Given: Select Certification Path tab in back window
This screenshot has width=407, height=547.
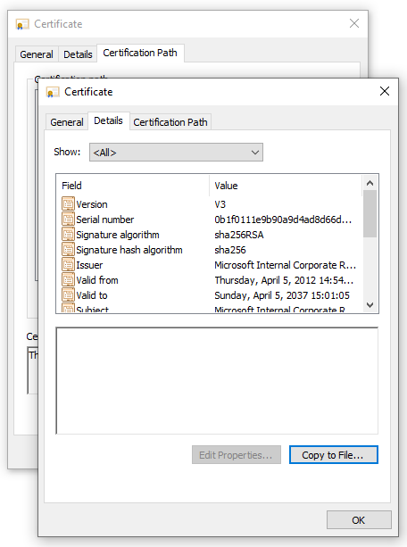Looking at the screenshot, I should pyautogui.click(x=140, y=53).
